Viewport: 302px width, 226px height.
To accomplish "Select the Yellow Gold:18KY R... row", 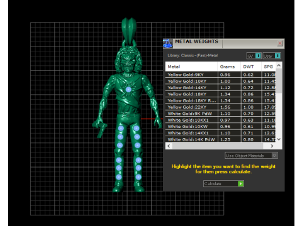I will [221, 100].
